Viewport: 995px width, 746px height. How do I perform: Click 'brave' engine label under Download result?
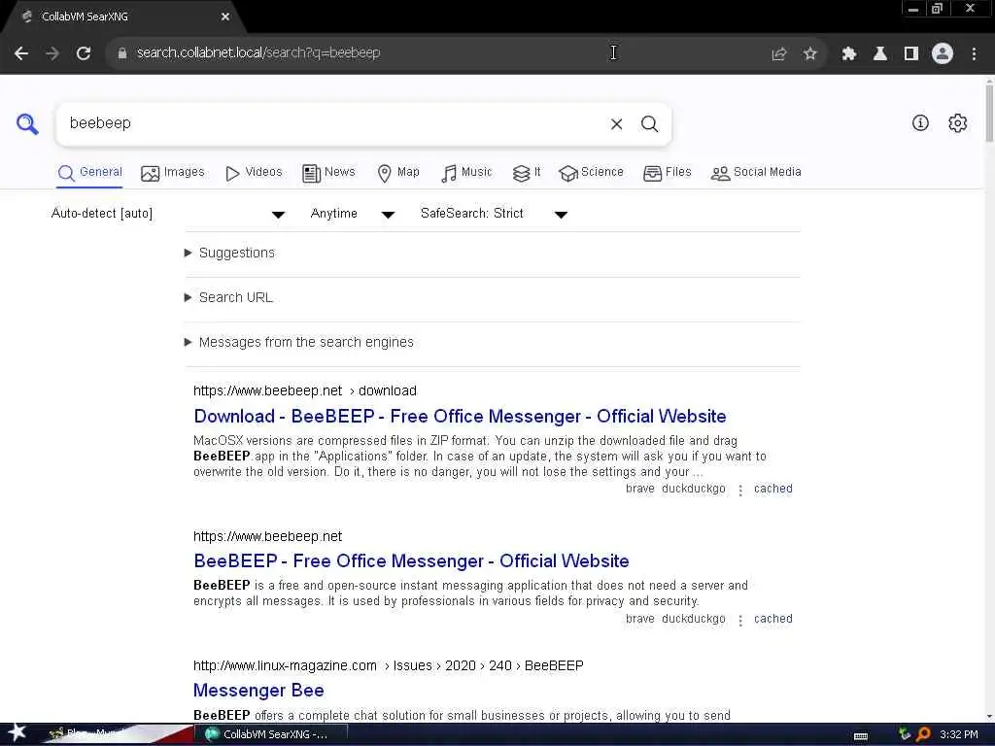(639, 490)
